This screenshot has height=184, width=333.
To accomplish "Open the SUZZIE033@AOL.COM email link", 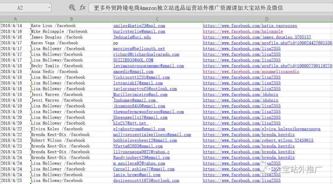I will pos(133,60).
